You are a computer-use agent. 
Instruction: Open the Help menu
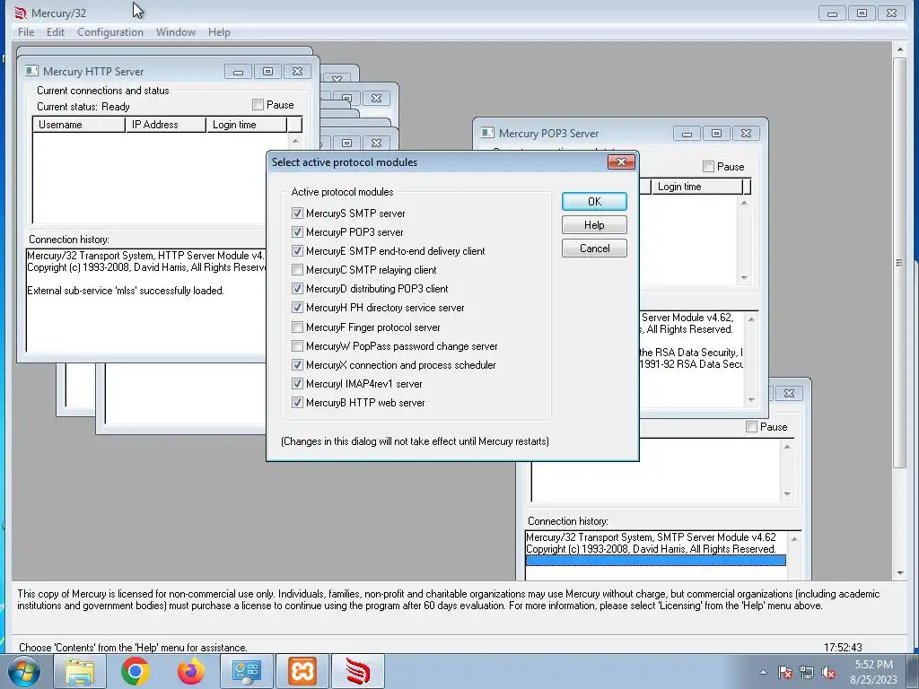click(219, 32)
